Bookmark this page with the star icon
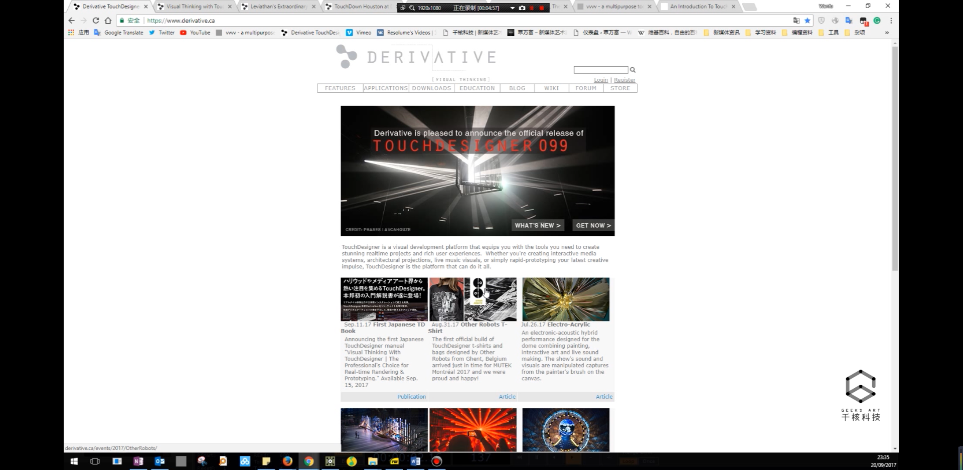Viewport: 963px width, 470px height. 807,21
